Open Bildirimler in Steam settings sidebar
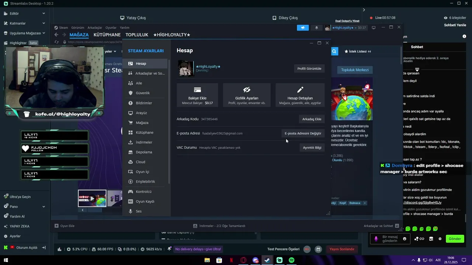472x265 pixels. click(x=145, y=103)
